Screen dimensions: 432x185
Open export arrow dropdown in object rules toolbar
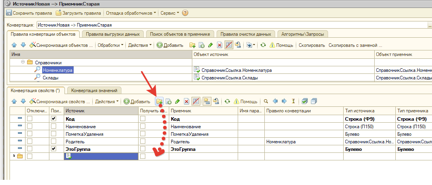[251, 45]
